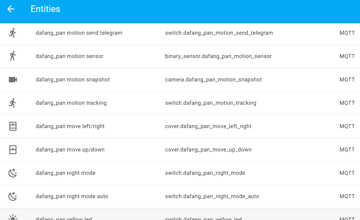Click the Entities title in the blue header
Image resolution: width=360 pixels, height=220 pixels.
point(45,9)
